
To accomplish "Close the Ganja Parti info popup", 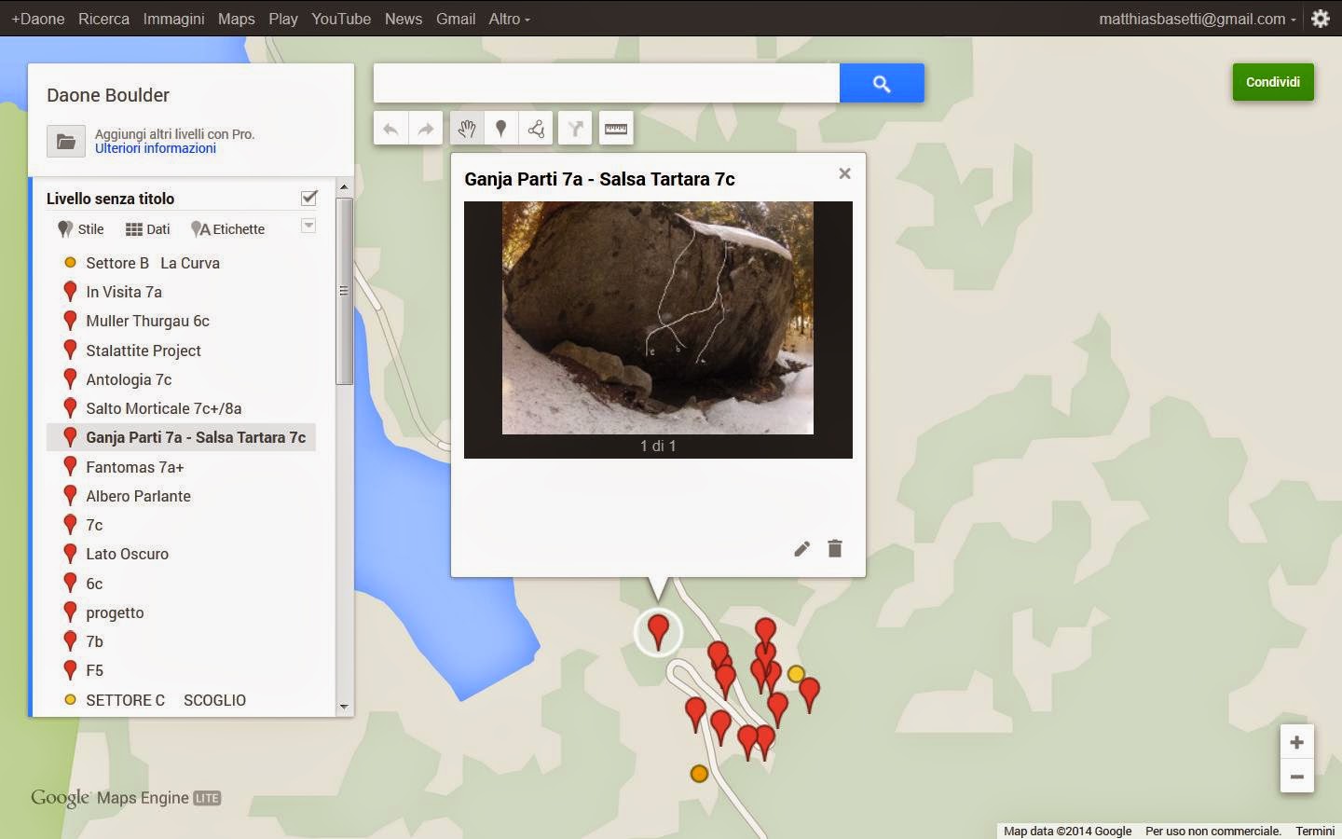I will (x=844, y=173).
